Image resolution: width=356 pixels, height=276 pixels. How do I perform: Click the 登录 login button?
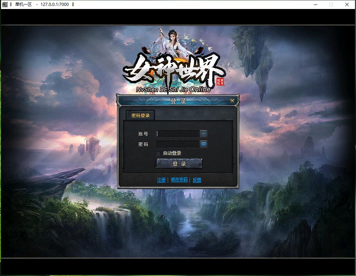click(x=179, y=163)
